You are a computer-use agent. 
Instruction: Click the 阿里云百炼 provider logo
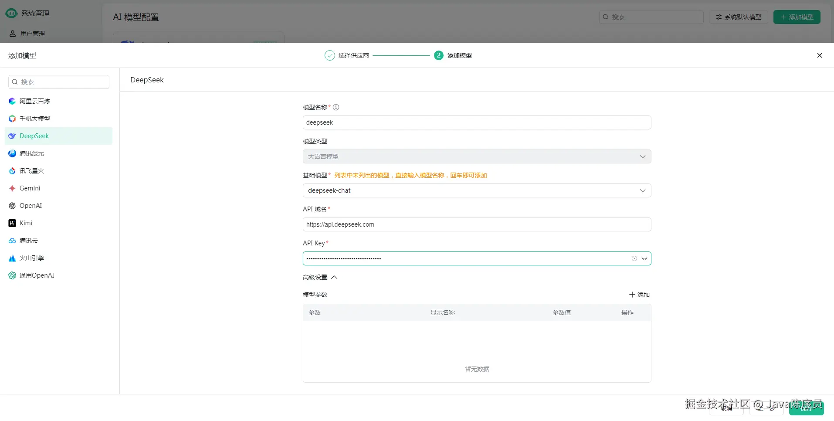point(12,101)
